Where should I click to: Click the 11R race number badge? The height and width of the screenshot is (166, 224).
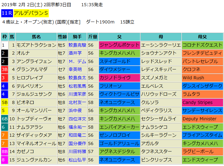(7, 13)
